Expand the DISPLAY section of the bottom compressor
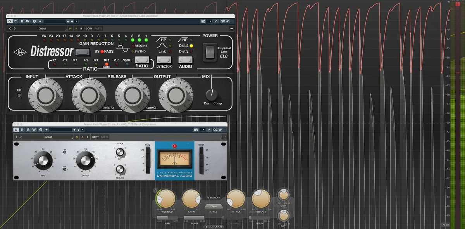 [x=214, y=198]
